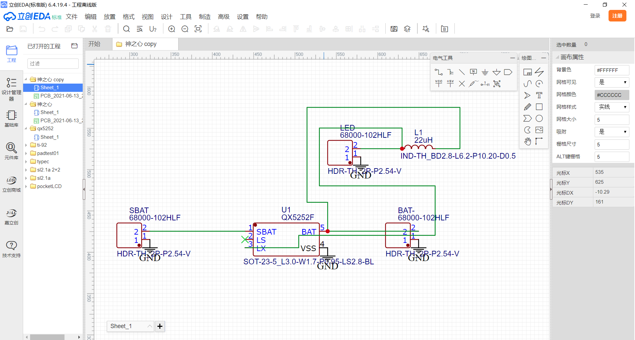Expand the padtest01 project folder
Viewport: 635px width, 340px height.
coord(26,153)
